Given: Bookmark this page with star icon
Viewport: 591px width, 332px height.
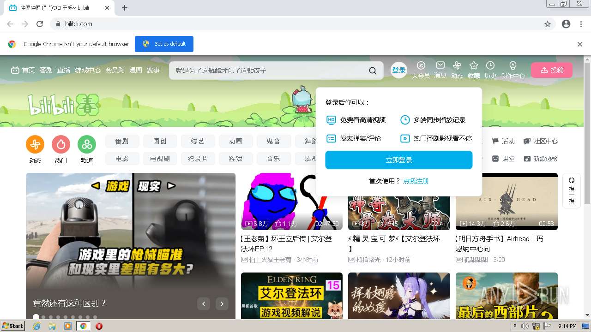Looking at the screenshot, I should click(548, 24).
